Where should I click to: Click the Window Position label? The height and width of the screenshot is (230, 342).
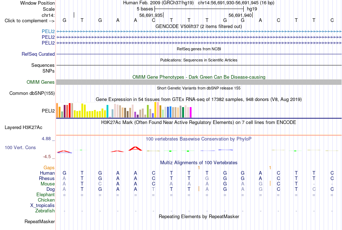[x=37, y=3]
